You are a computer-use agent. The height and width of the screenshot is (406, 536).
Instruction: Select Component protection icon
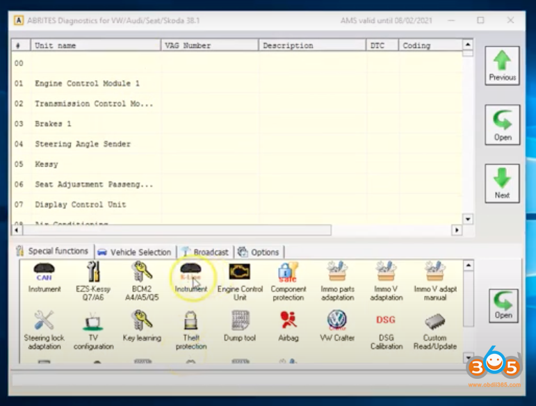(x=289, y=282)
